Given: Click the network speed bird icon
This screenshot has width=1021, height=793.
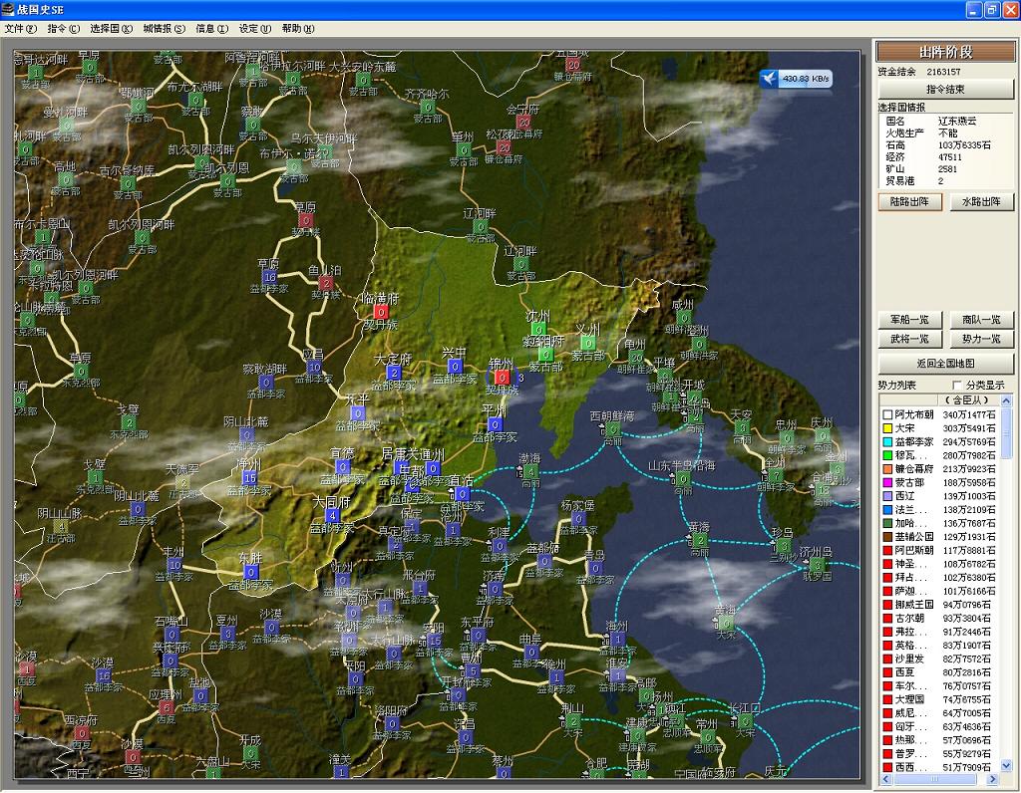Looking at the screenshot, I should coord(768,78).
